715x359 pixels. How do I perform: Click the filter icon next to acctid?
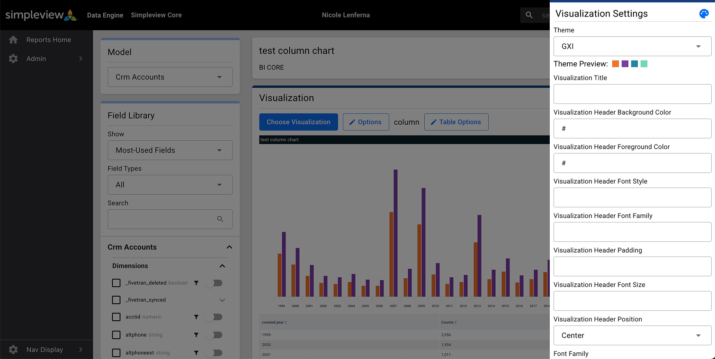[196, 317]
